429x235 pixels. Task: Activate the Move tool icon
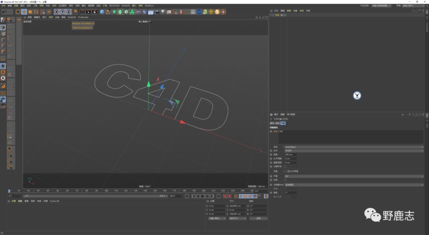tap(24, 12)
